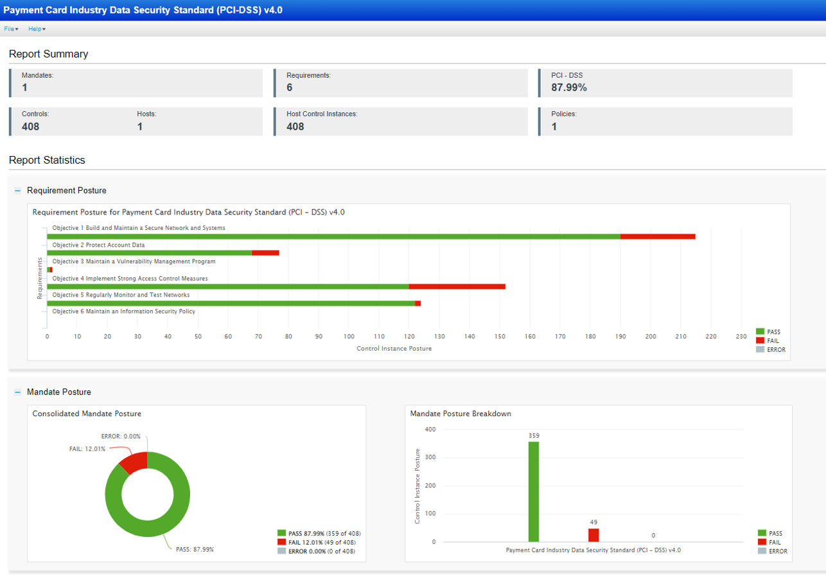Collapse the Requirement Posture section

tap(18, 191)
